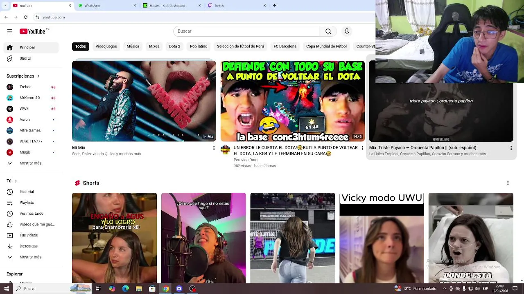Open the Mi Mix title link
This screenshot has height=294, width=524.
coord(79,148)
